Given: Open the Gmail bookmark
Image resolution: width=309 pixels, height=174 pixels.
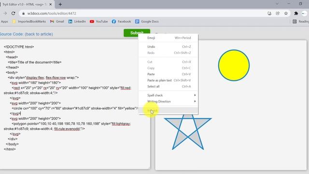Looking at the screenshot, I should pos(57,21).
